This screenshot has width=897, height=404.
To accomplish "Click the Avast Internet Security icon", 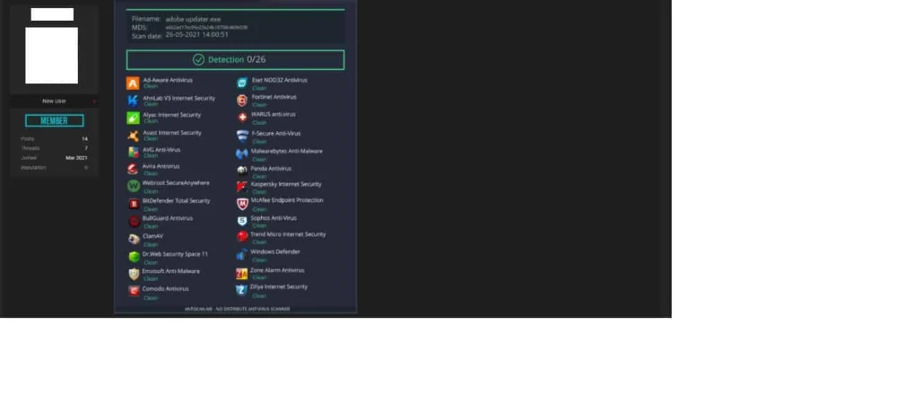I will click(x=133, y=136).
